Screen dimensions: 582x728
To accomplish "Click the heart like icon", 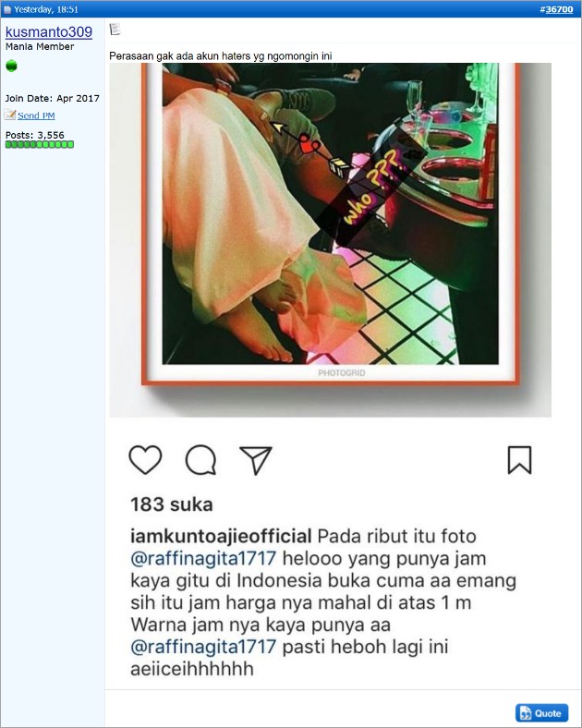I will click(145, 460).
